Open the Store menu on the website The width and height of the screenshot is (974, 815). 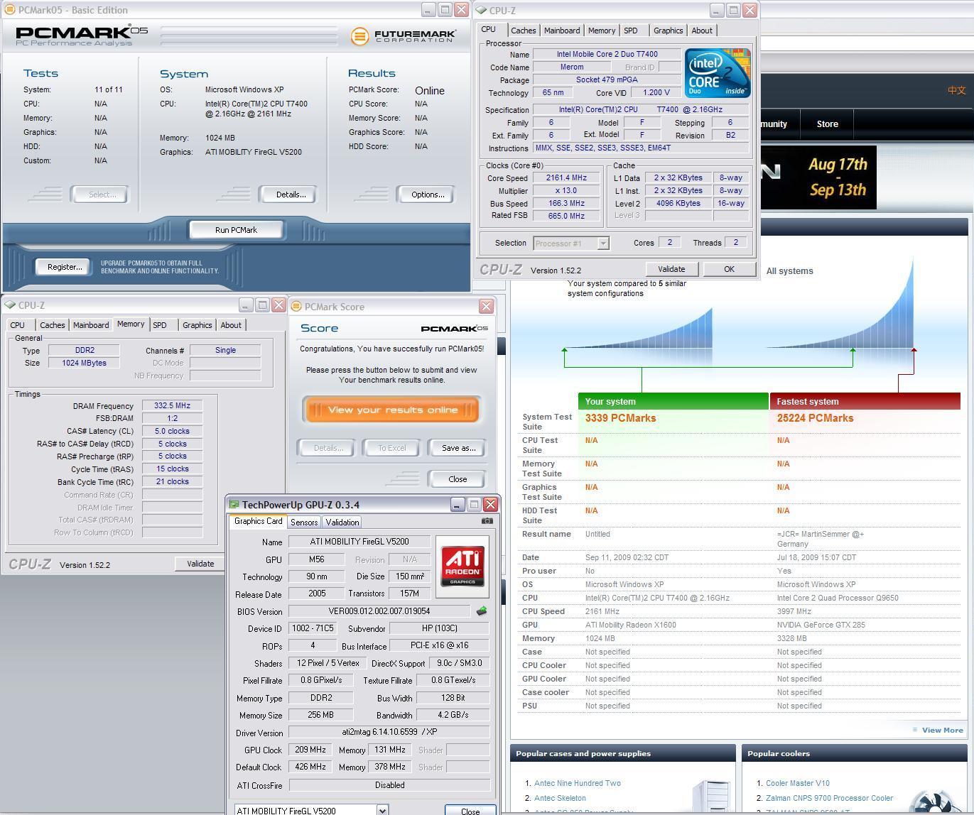click(827, 124)
